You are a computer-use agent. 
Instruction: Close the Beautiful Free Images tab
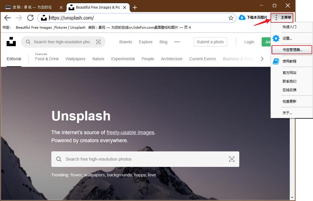click(125, 7)
